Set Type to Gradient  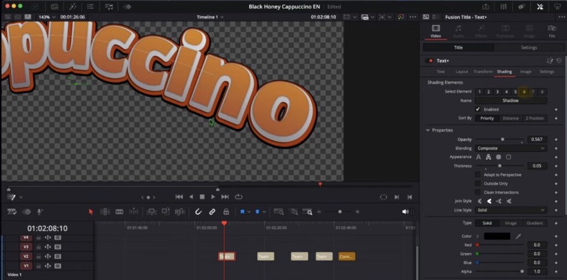[x=534, y=223]
